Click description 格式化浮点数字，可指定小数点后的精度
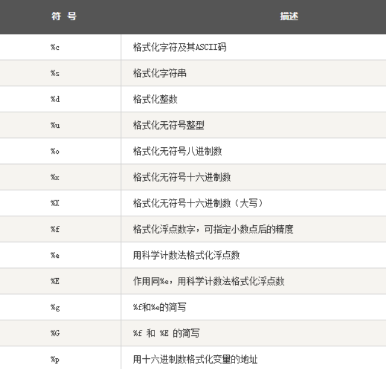386x369 pixels. pyautogui.click(x=213, y=229)
